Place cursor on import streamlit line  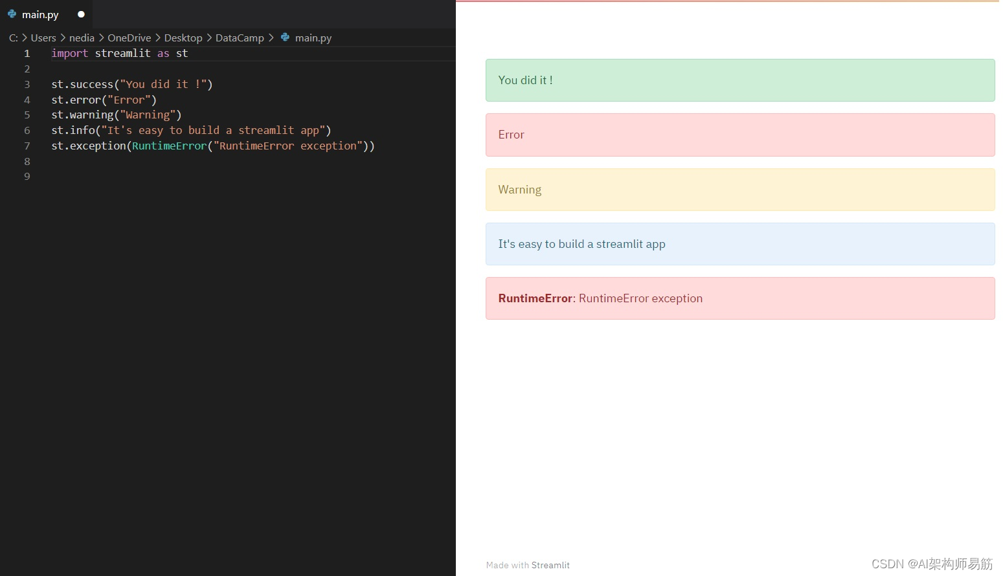tap(120, 54)
